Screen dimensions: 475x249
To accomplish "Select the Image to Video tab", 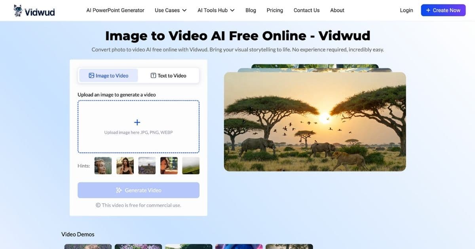I will (108, 75).
